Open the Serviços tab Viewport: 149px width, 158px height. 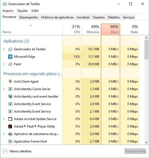click(128, 17)
